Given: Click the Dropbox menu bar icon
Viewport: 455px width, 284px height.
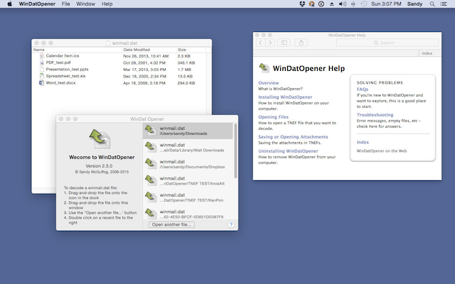Looking at the screenshot, I should click(302, 4).
